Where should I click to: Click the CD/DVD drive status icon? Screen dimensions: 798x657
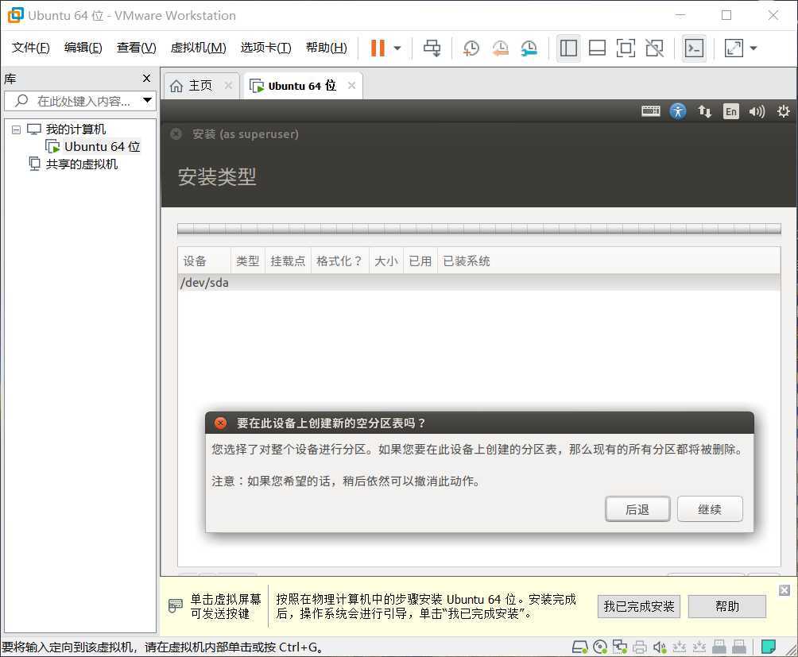[600, 647]
